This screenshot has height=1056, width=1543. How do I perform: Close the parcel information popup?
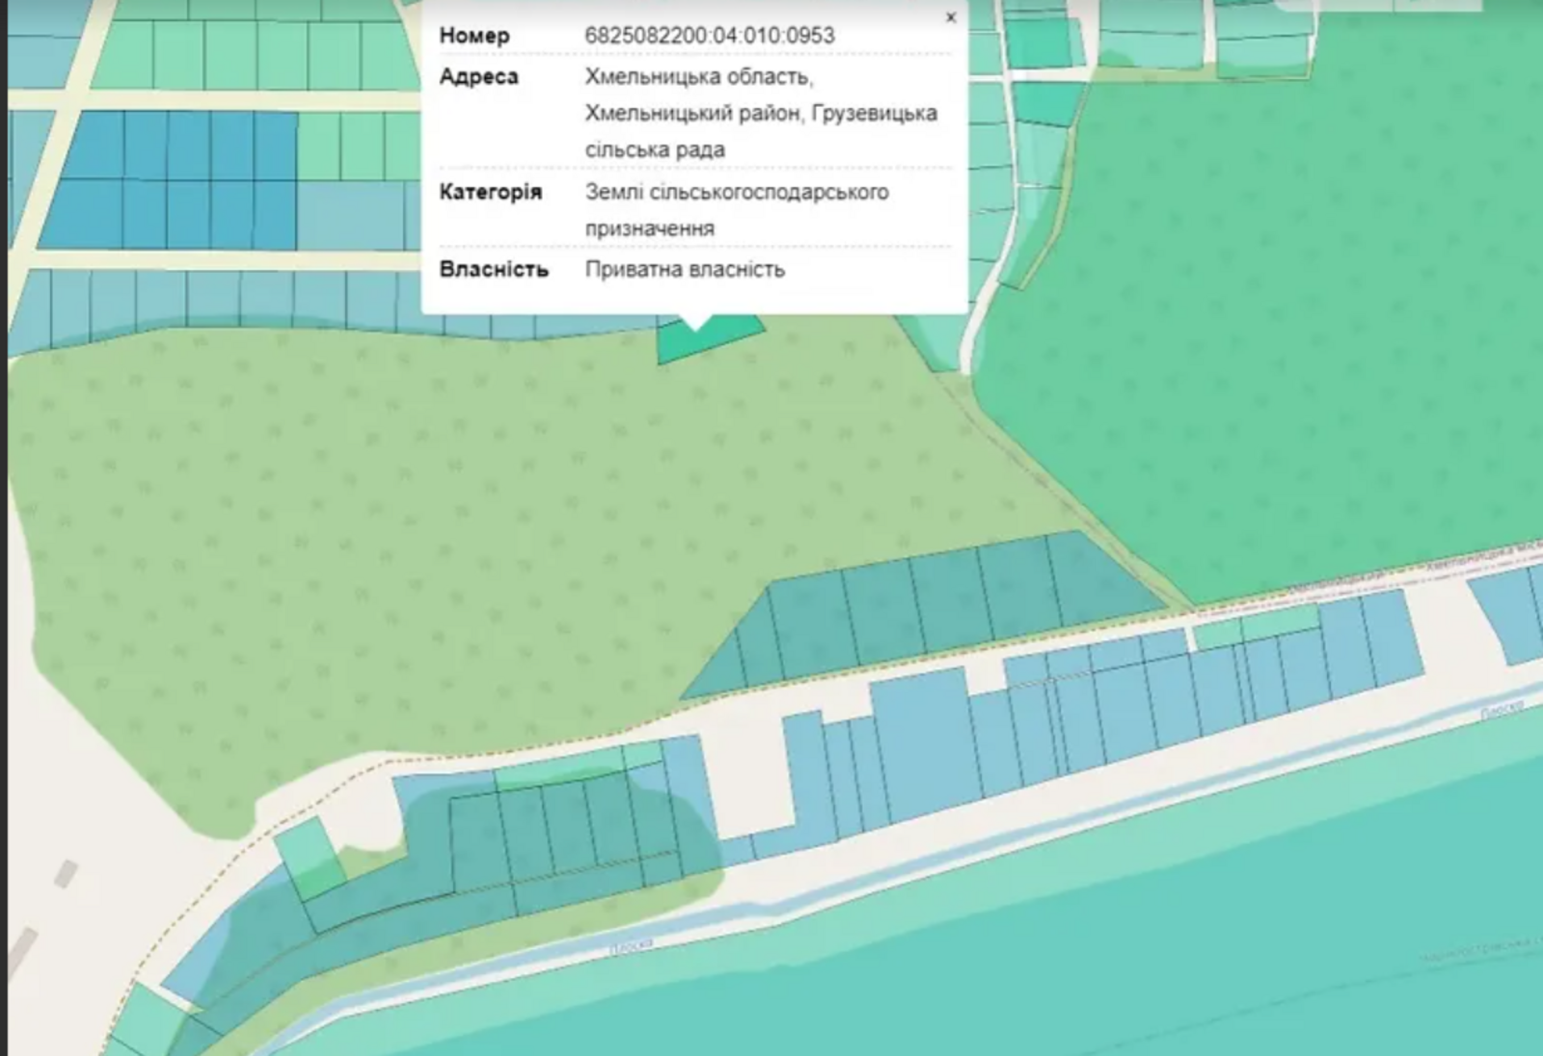[x=951, y=17]
